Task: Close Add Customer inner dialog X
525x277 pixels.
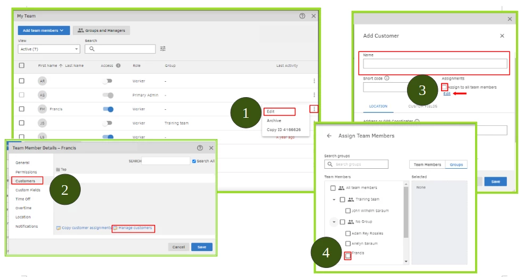Action: (x=502, y=36)
